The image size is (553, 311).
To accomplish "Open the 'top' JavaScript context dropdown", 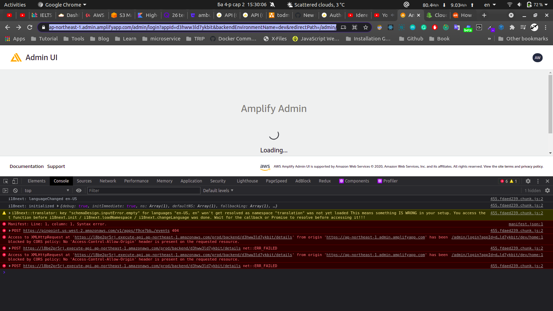I will (47, 190).
